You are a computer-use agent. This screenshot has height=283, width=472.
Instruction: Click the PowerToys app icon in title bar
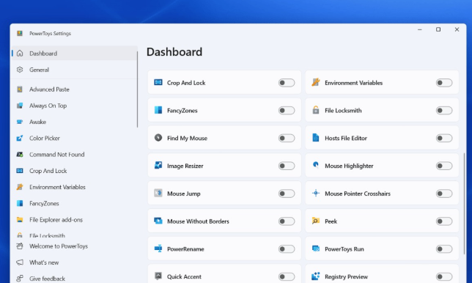[x=20, y=33]
